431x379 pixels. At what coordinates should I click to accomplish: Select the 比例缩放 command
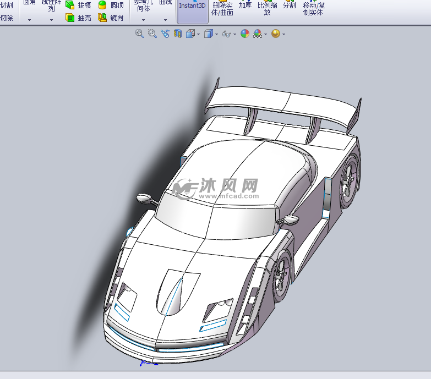(x=267, y=8)
